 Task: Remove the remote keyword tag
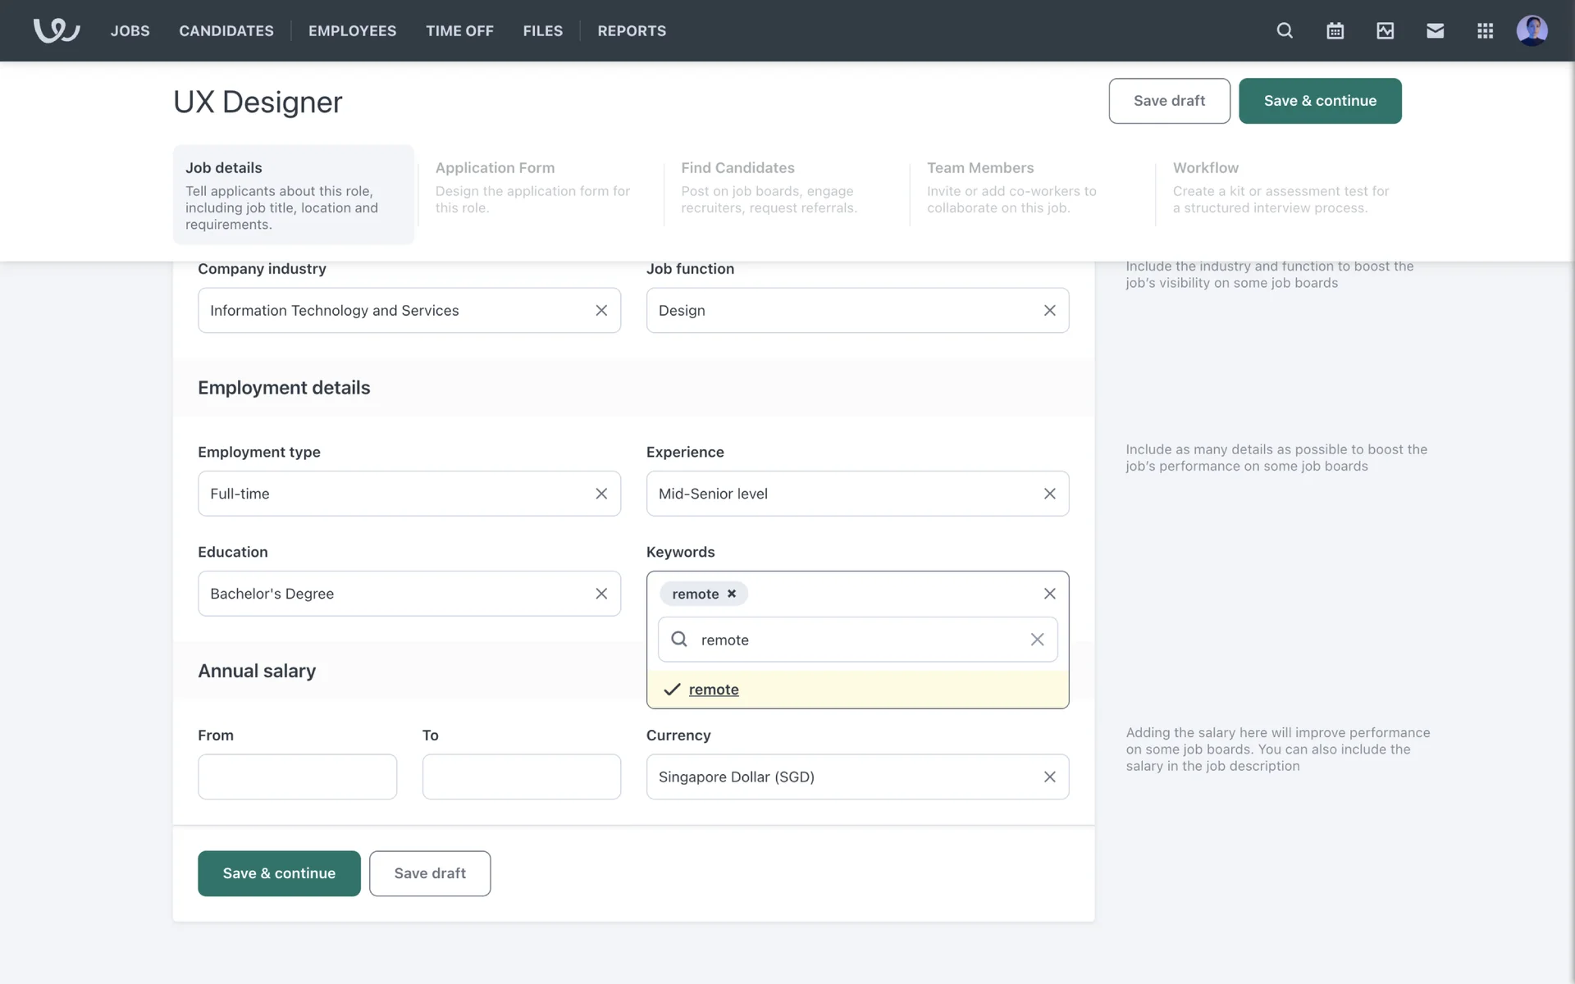coord(732,594)
